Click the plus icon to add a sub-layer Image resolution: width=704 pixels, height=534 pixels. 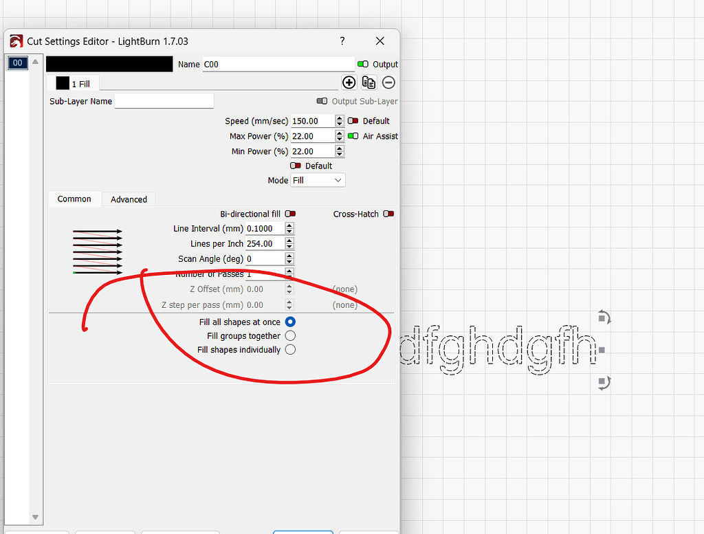(349, 82)
